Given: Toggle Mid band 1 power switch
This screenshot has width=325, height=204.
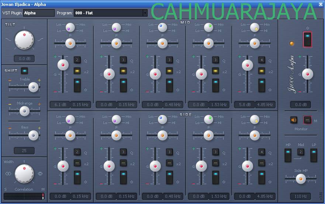Looking at the screenshot, I should (x=77, y=85).
